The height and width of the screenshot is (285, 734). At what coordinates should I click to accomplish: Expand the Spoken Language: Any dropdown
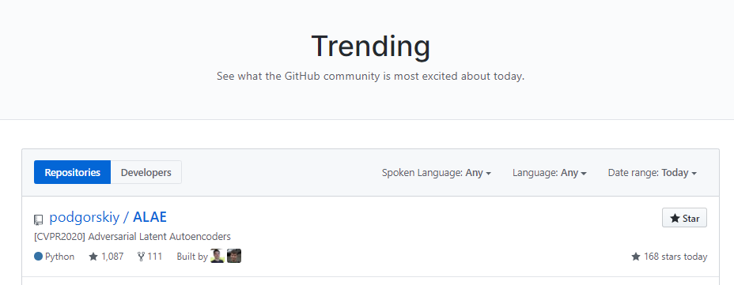[x=437, y=173]
